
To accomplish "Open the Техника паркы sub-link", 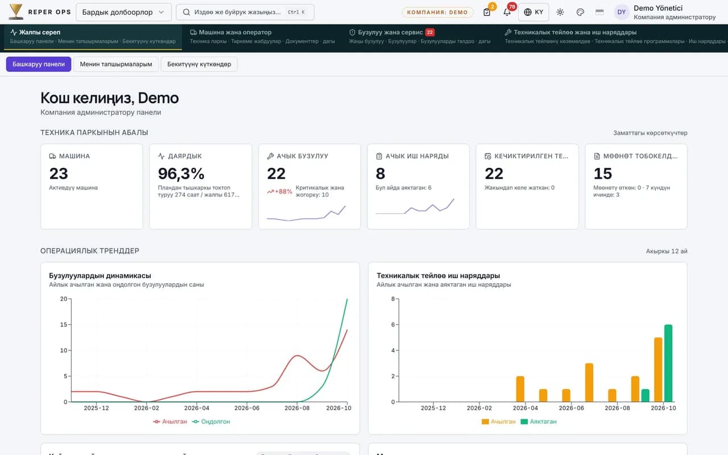I will [206, 42].
